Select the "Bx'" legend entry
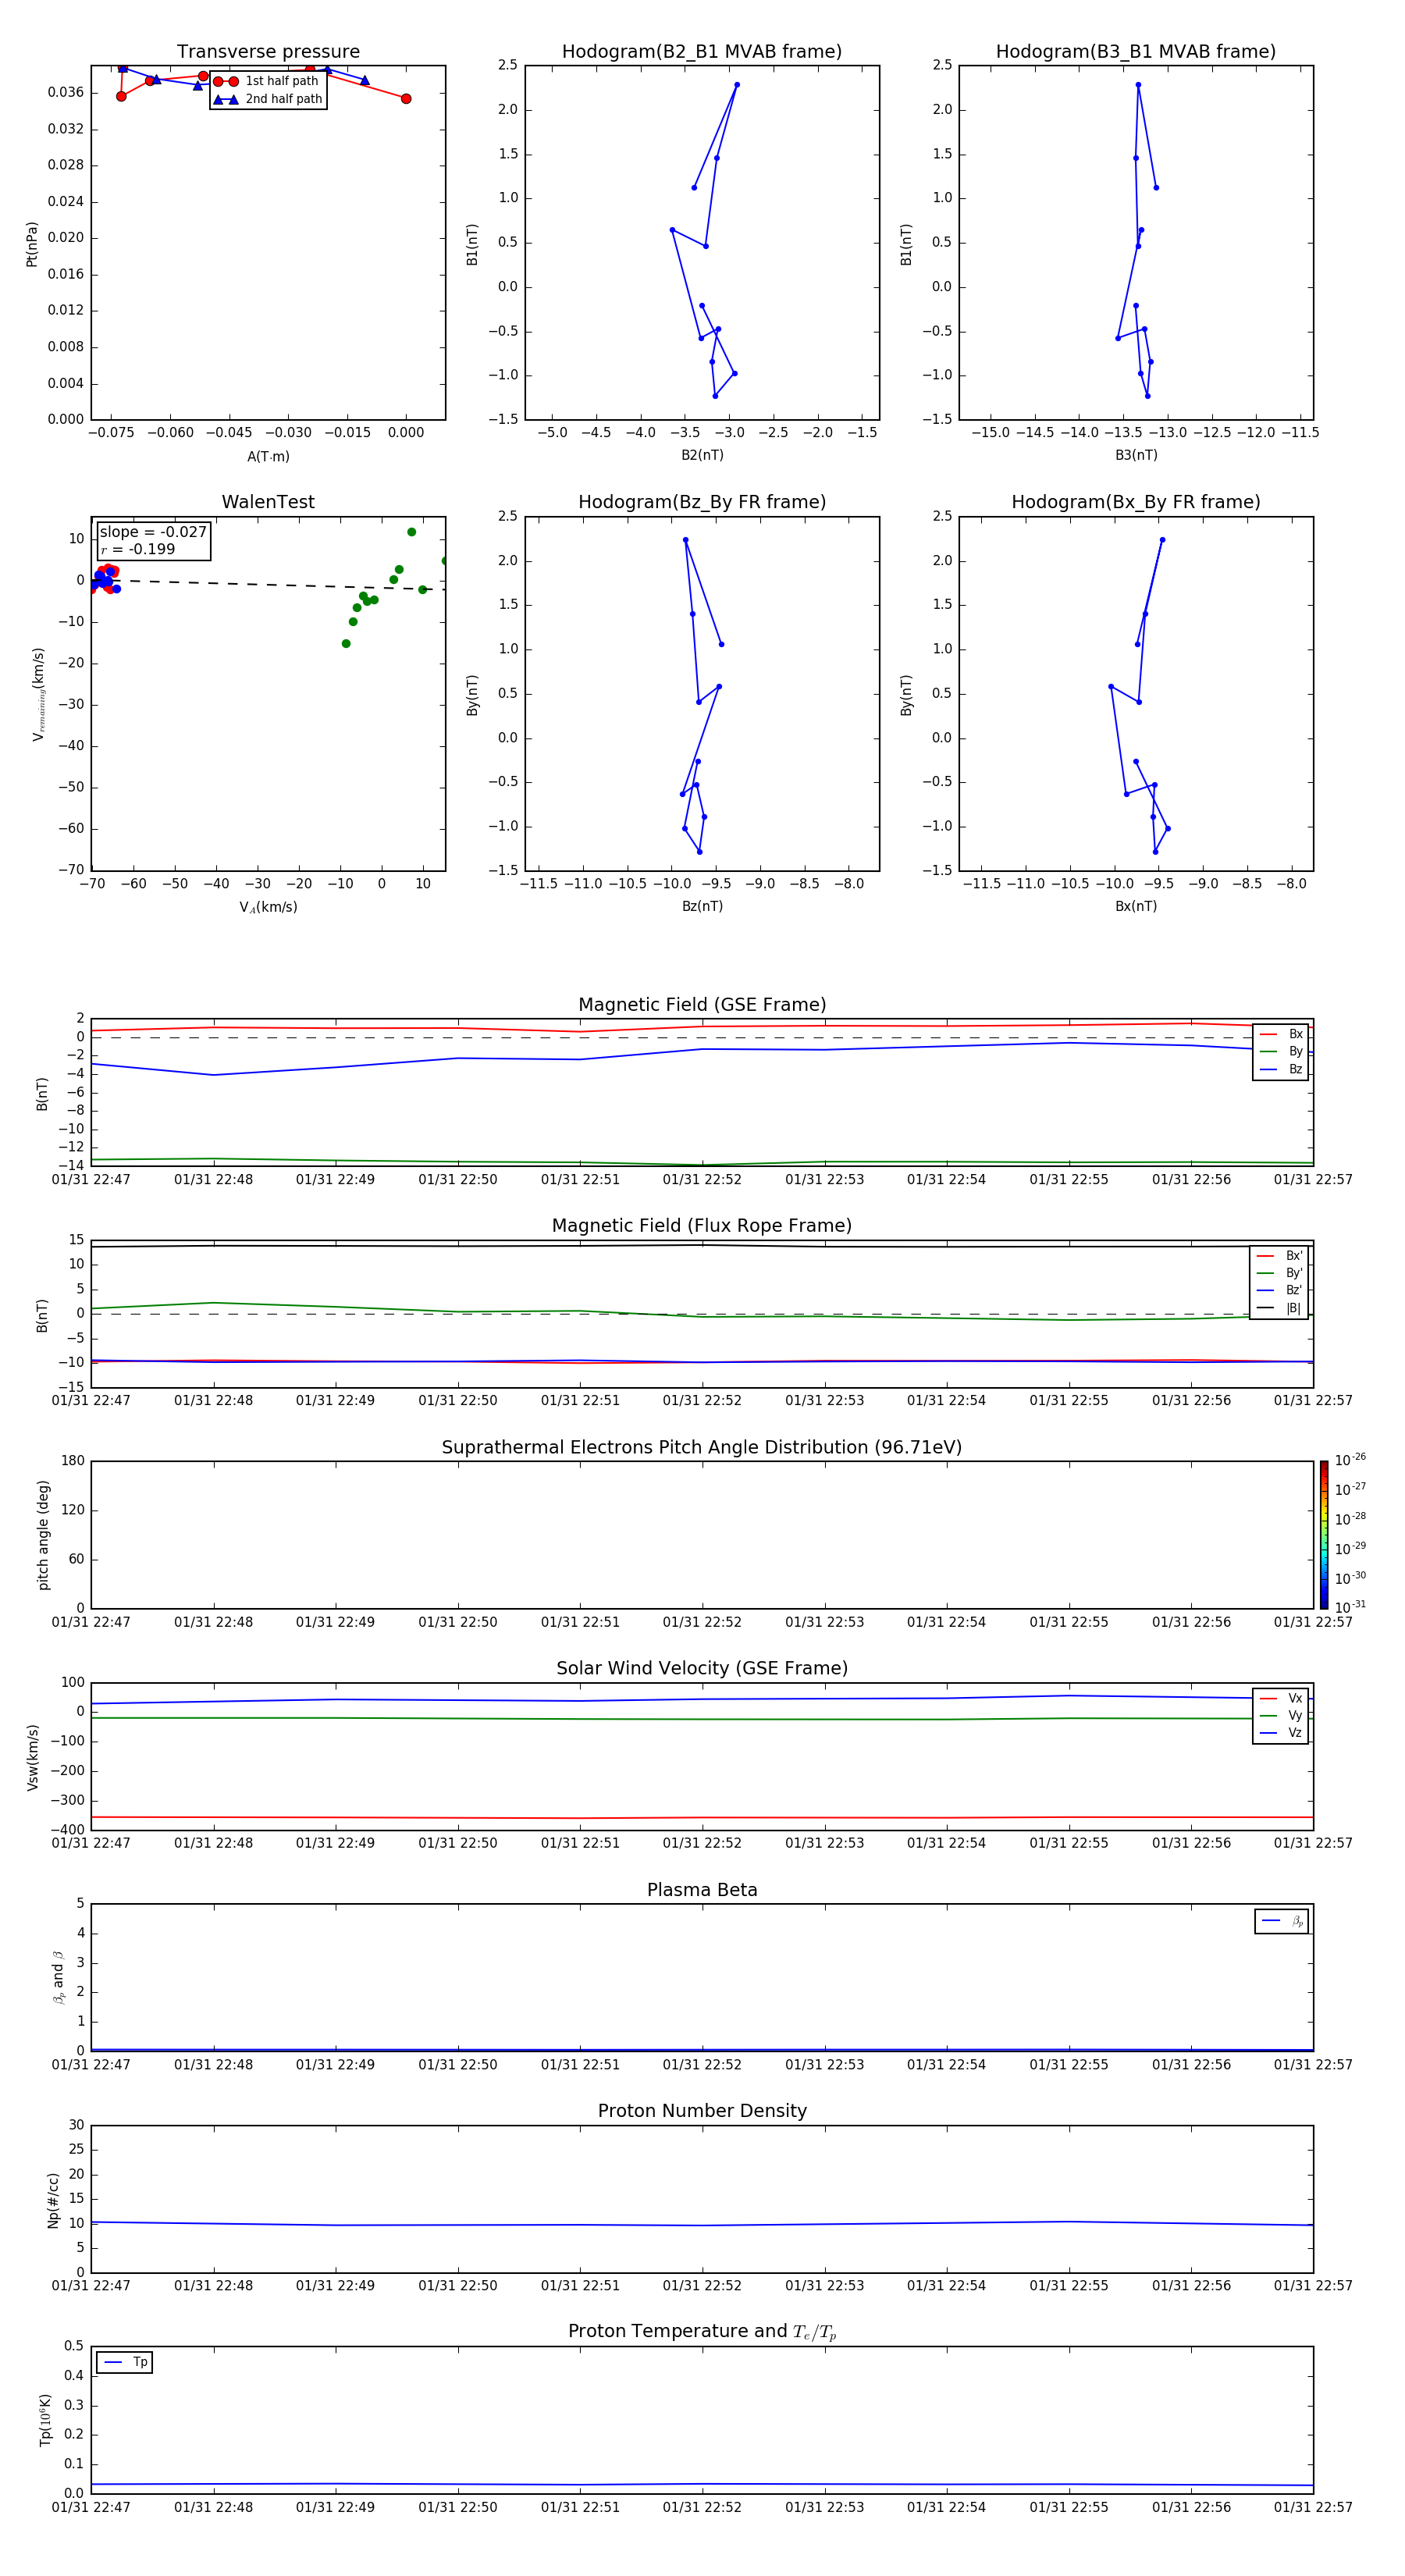1405x2576 pixels. (1280, 1256)
